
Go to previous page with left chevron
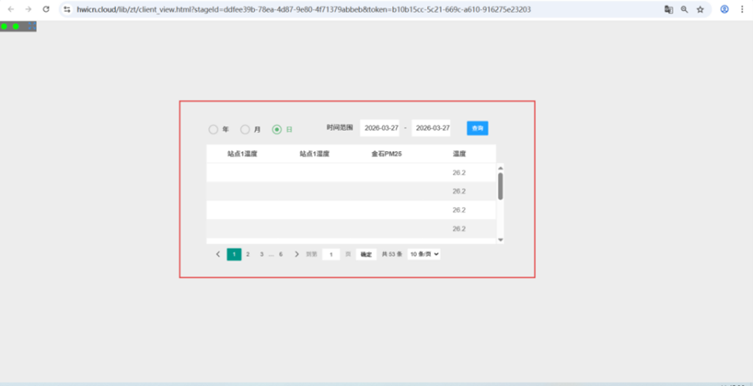[x=218, y=254]
